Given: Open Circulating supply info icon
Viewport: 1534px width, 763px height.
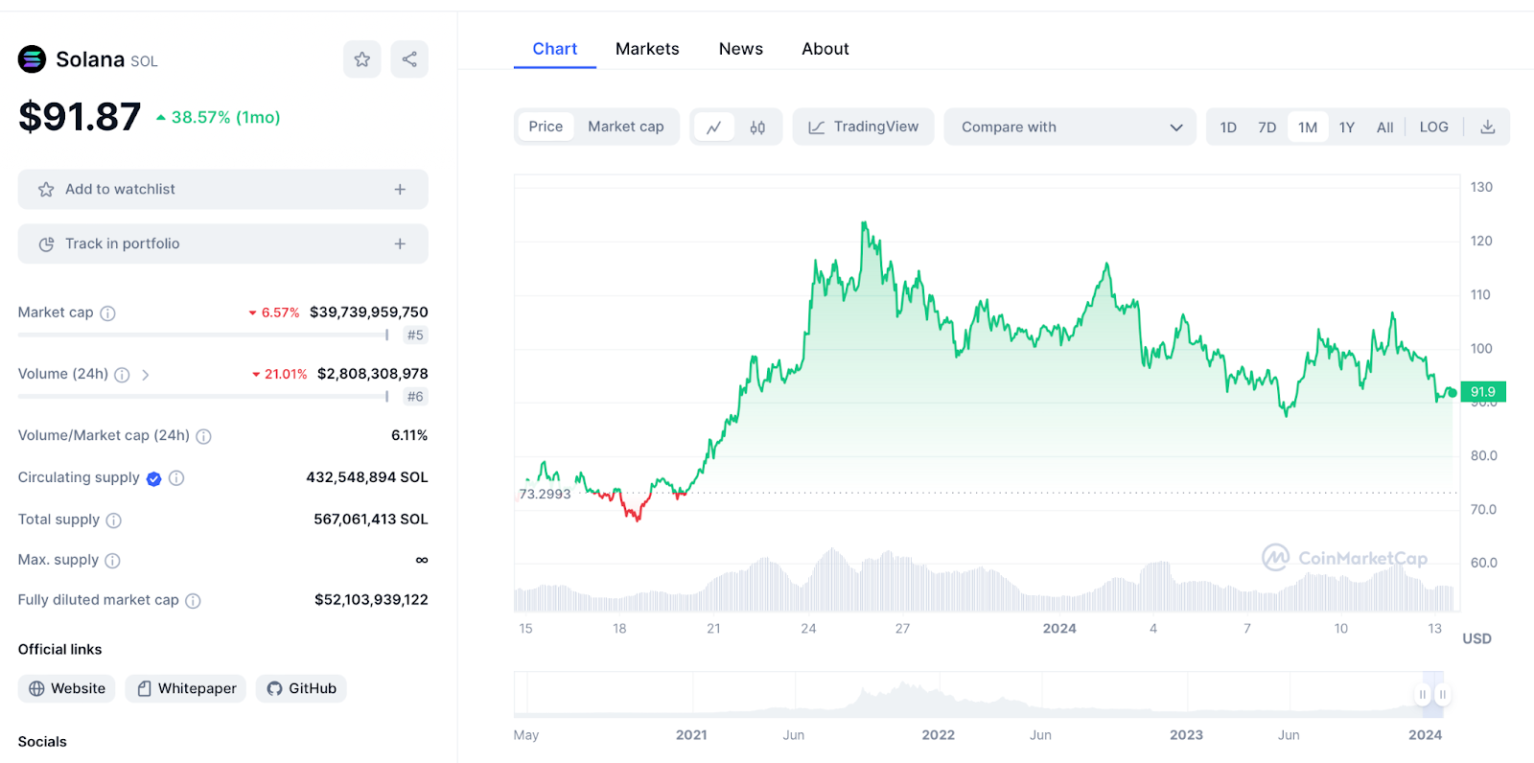Looking at the screenshot, I should click(x=176, y=478).
